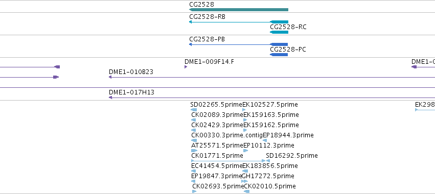This screenshot has width=435, height=194.
Task: Click the DME1-009F14.F arrow marker
Action: (x=186, y=67)
